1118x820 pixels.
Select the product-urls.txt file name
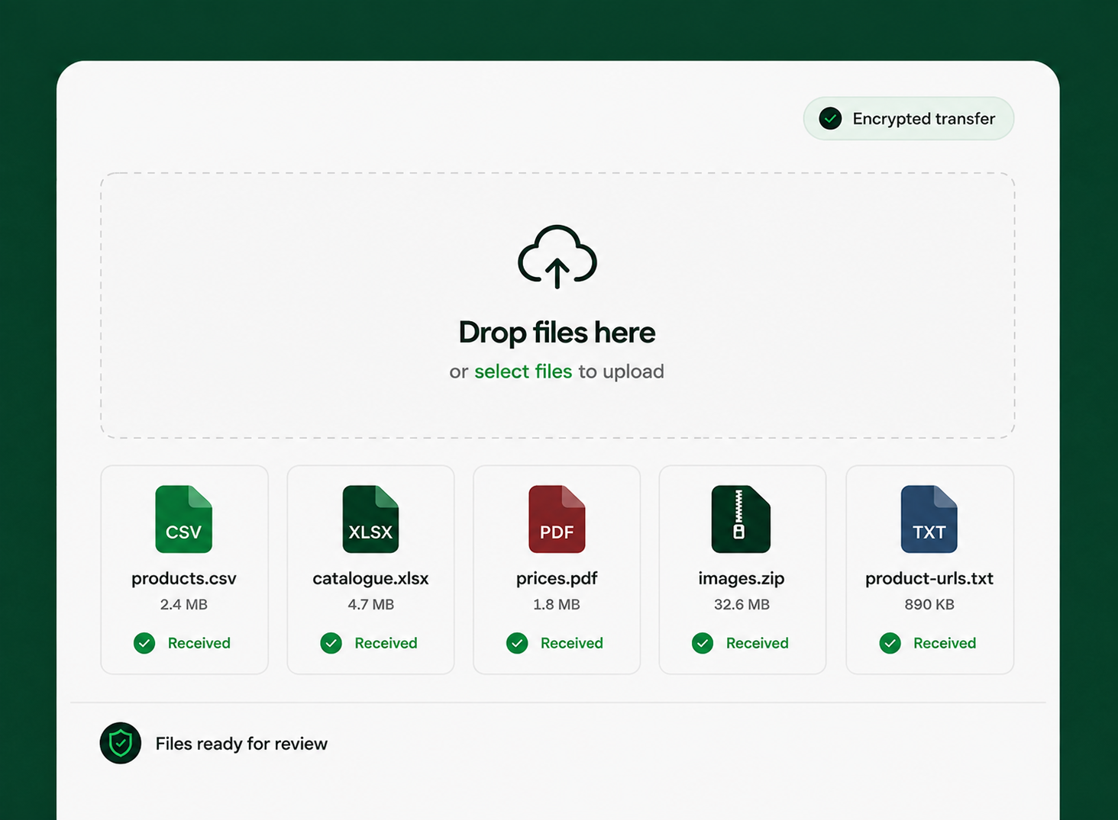point(929,578)
